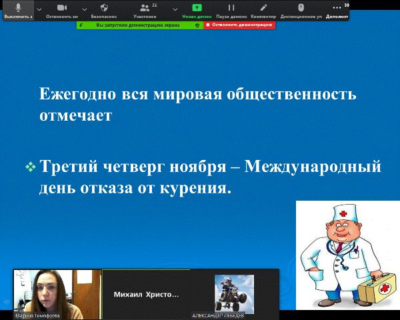
Task: Open the Дополнительно three-dots menu
Action: (337, 9)
